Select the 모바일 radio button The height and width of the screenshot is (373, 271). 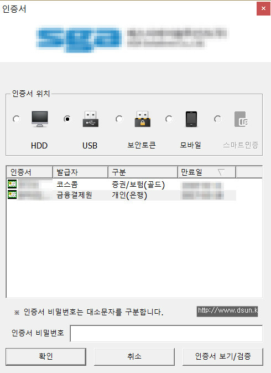(x=169, y=119)
